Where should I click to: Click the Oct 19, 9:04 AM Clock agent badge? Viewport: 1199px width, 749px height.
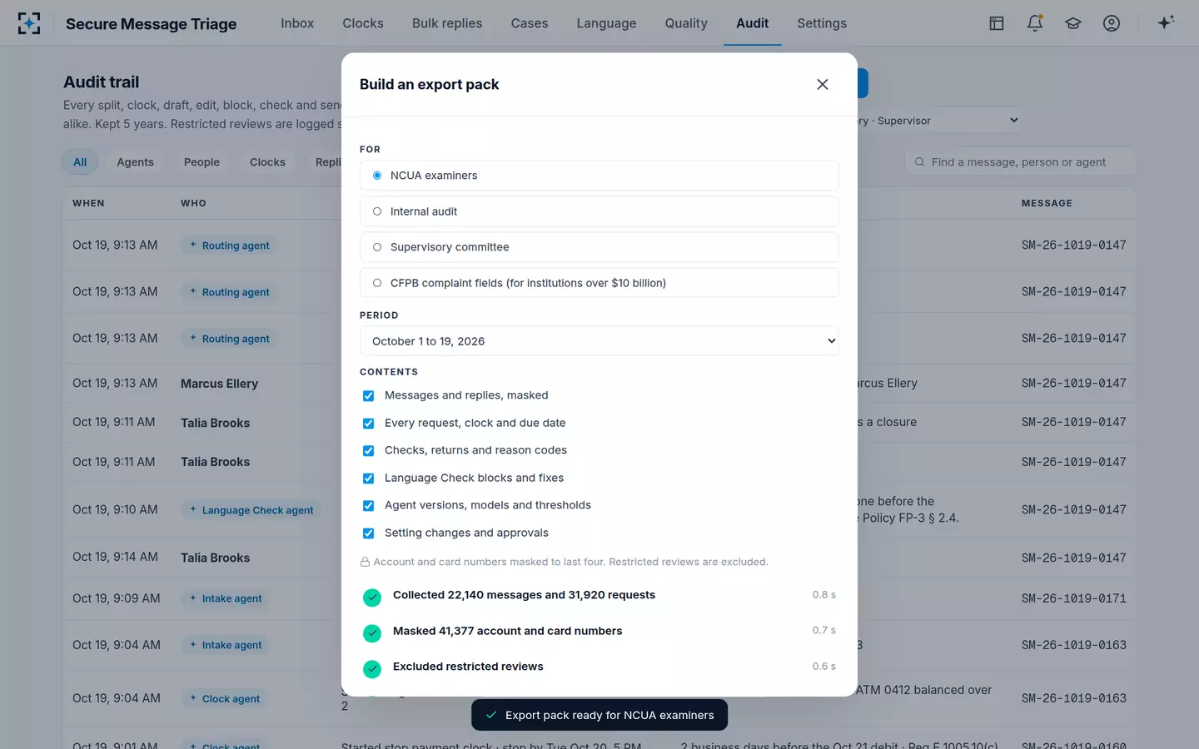[224, 699]
